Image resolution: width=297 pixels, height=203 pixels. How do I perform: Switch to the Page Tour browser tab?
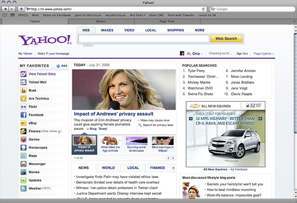pyautogui.click(x=167, y=21)
